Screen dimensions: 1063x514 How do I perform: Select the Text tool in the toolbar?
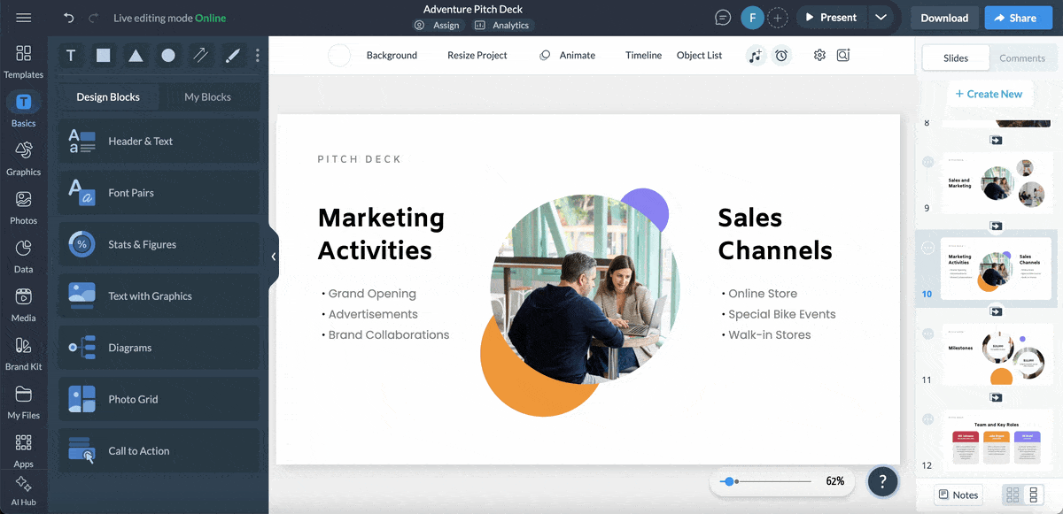(x=71, y=56)
